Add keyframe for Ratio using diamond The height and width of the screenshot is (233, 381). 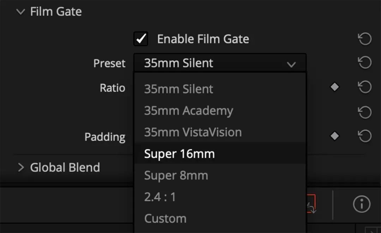[x=334, y=87]
